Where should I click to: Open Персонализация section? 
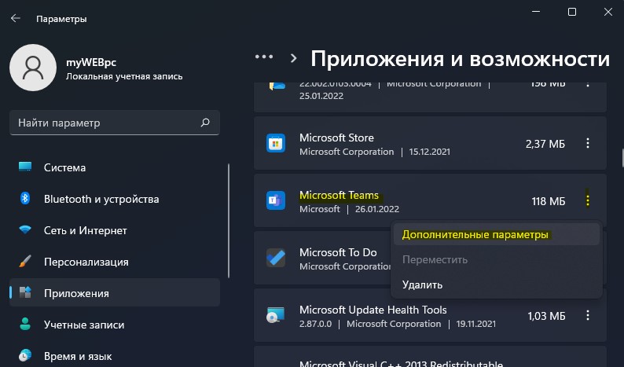point(115,262)
